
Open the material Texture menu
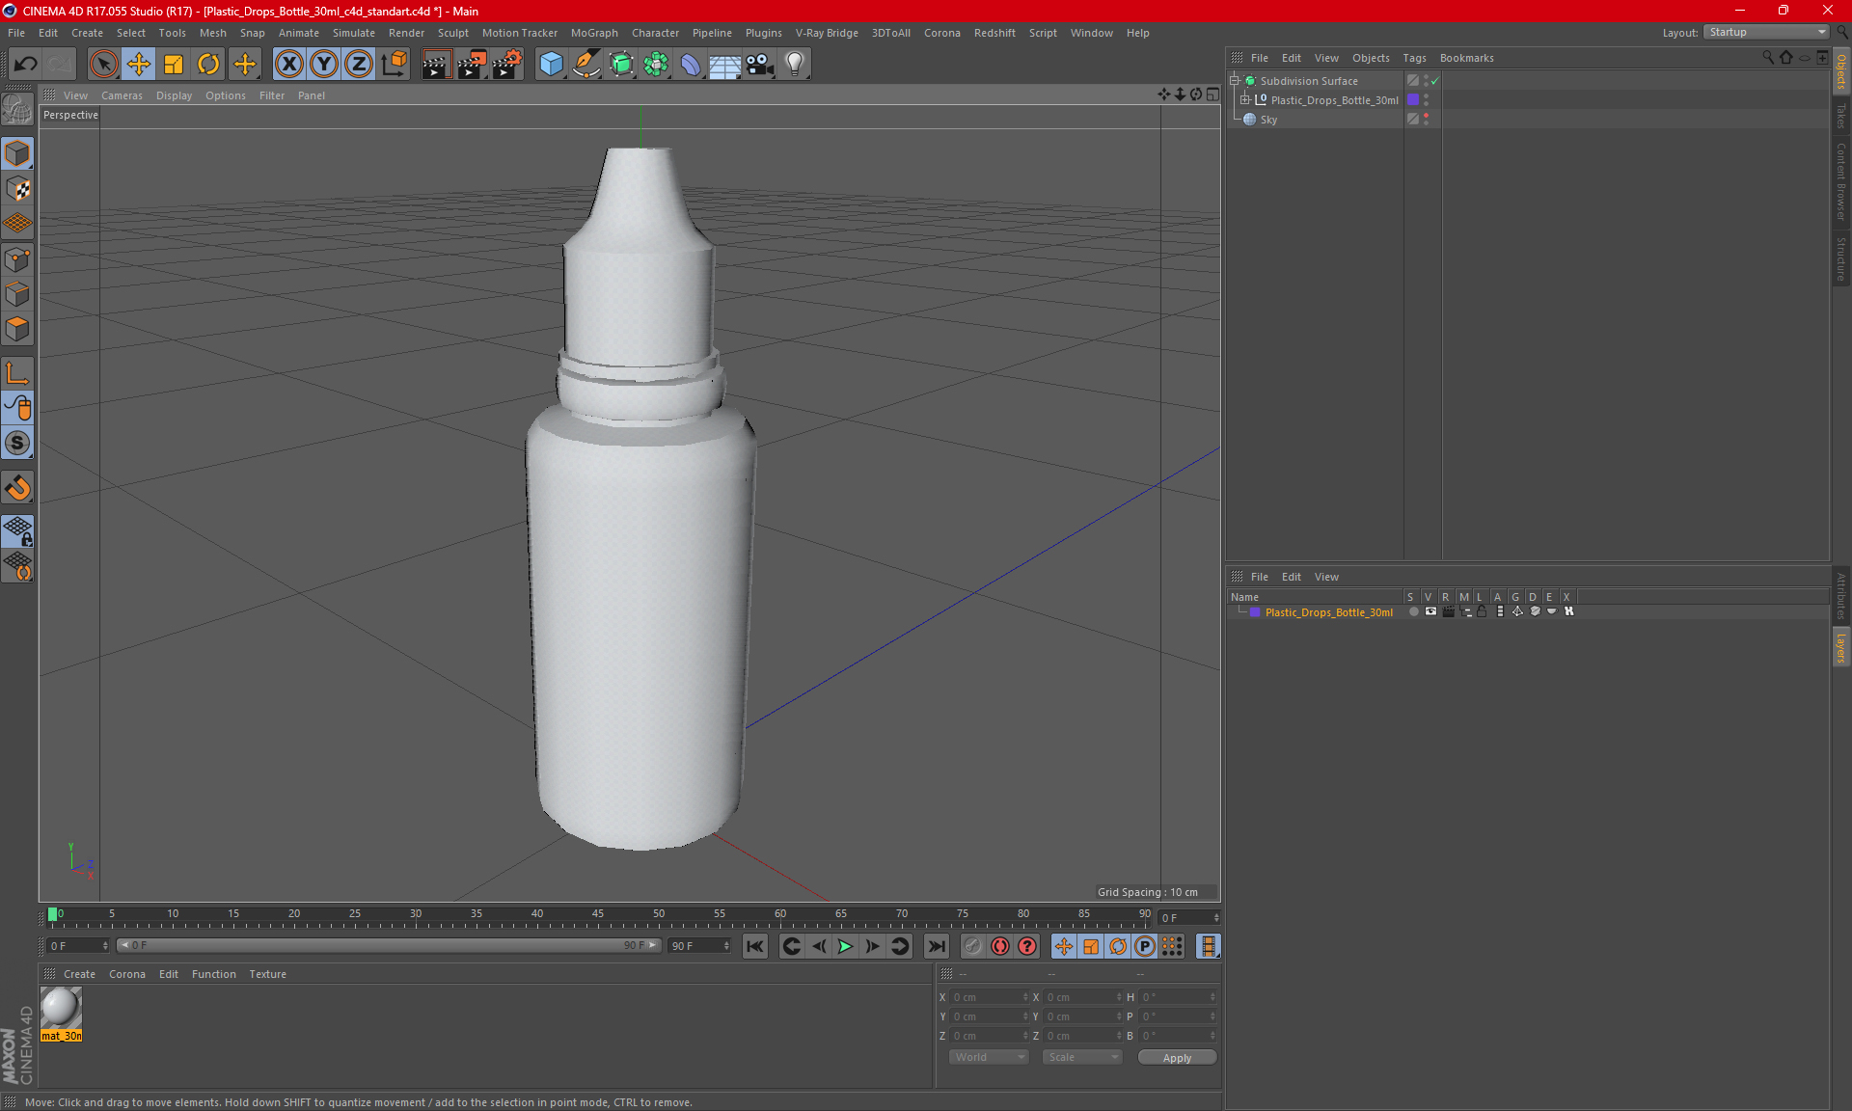(x=267, y=974)
